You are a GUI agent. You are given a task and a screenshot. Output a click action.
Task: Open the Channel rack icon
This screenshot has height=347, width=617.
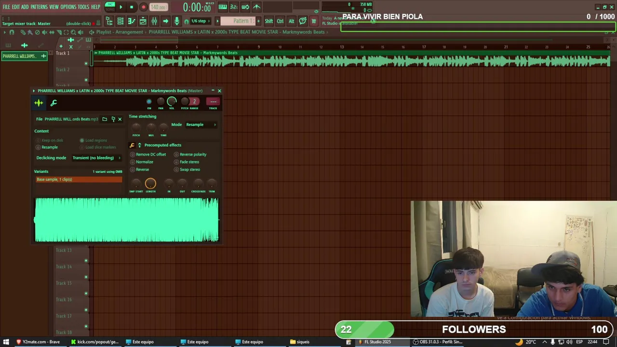pos(120,21)
